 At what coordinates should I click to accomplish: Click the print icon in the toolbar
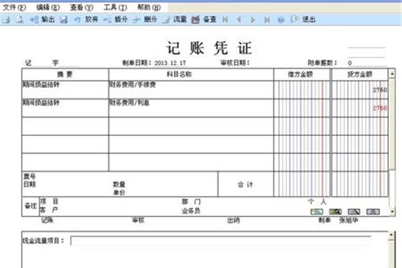6,19
